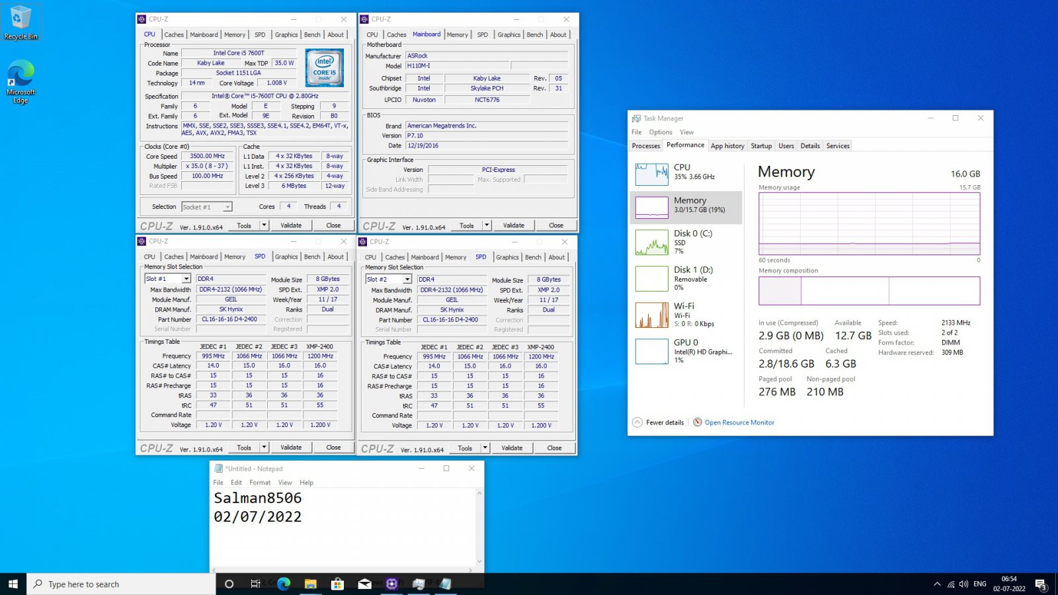Image resolution: width=1058 pixels, height=595 pixels.
Task: Open the Format menu in Notepad
Action: [260, 483]
